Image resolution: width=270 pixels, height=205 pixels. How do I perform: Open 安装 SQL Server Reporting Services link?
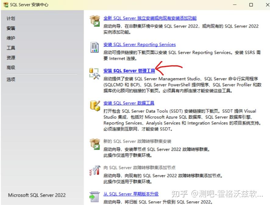point(139,44)
